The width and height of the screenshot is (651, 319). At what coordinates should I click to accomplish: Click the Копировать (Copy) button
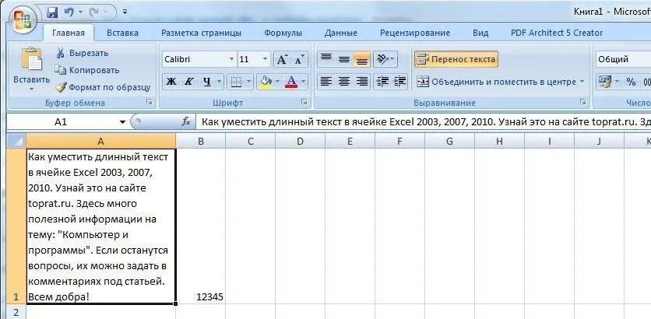coord(87,70)
